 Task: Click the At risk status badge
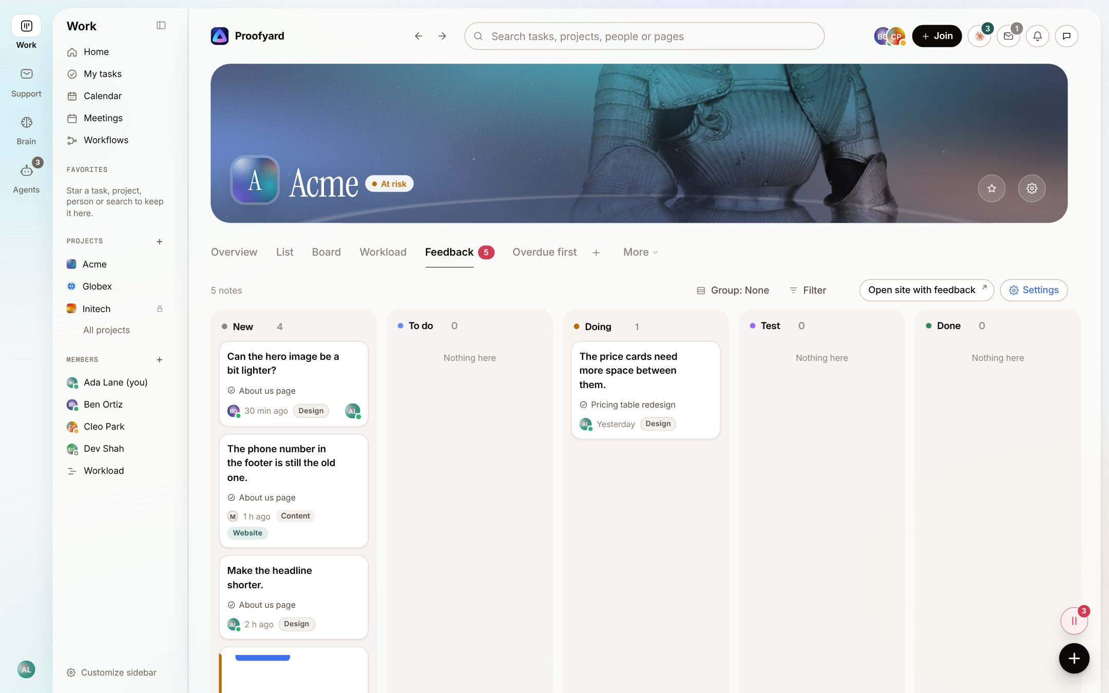coord(390,184)
